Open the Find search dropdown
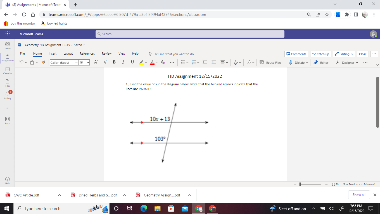The width and height of the screenshot is (380, 214). click(251, 62)
